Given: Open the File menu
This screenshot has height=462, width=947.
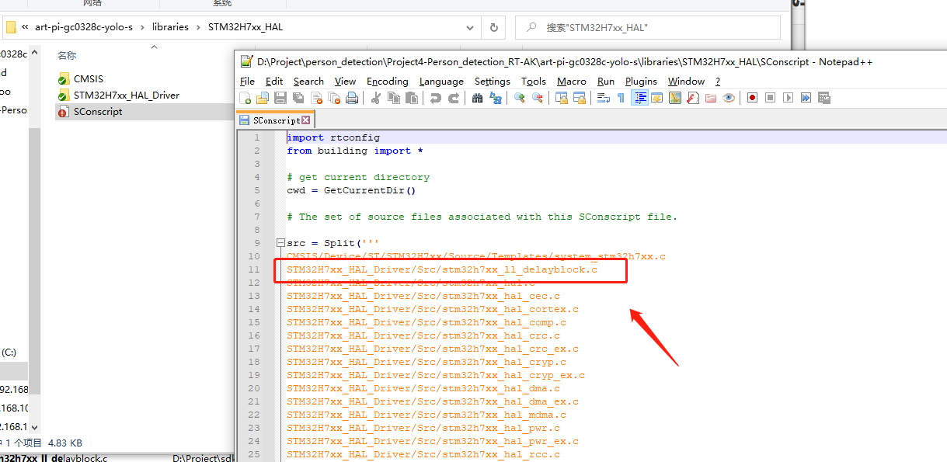Looking at the screenshot, I should click(247, 82).
